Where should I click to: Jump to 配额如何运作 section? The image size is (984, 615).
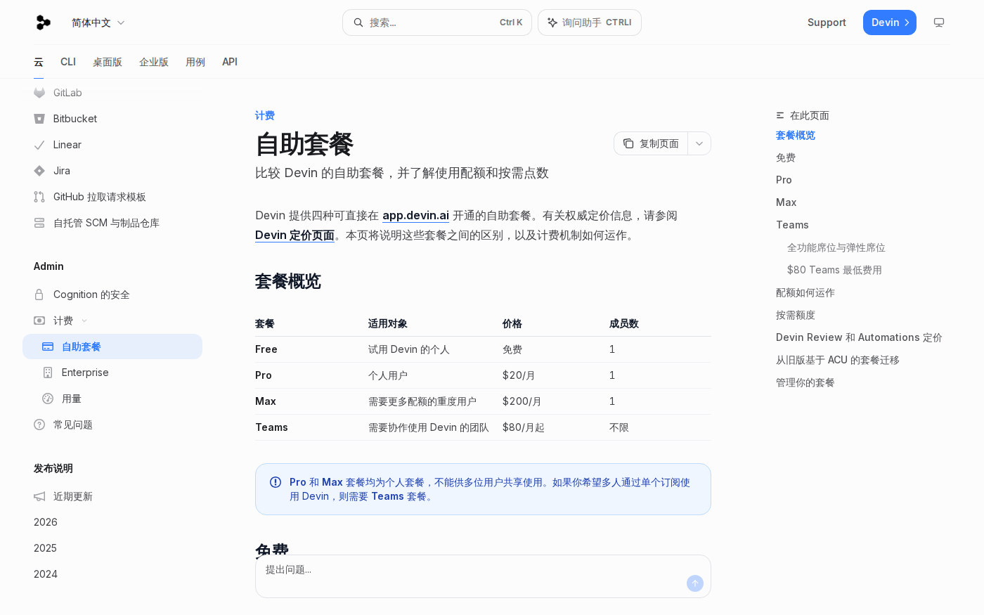805,292
